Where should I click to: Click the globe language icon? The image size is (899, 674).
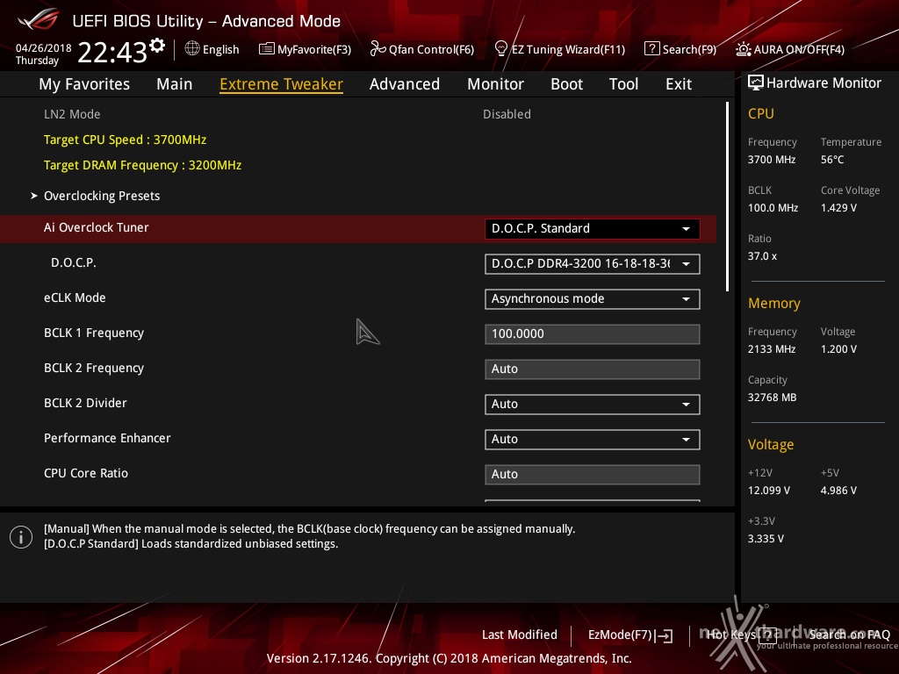[x=192, y=48]
